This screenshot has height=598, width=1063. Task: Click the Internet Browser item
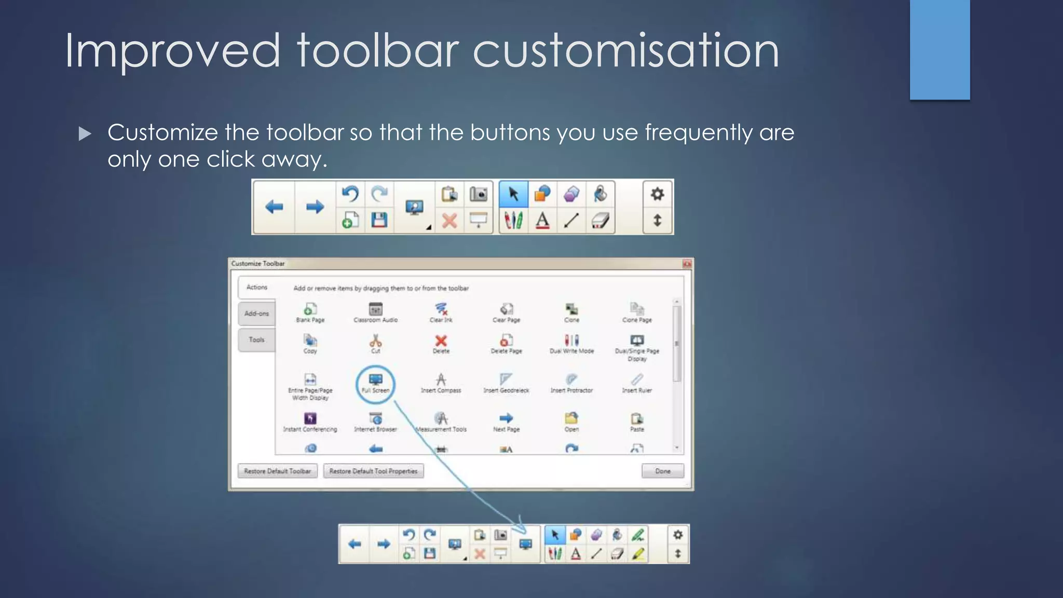coord(375,423)
